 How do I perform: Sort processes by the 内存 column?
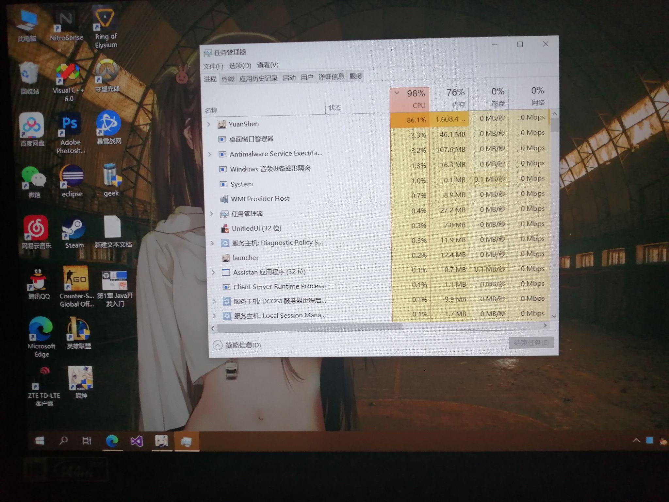455,98
